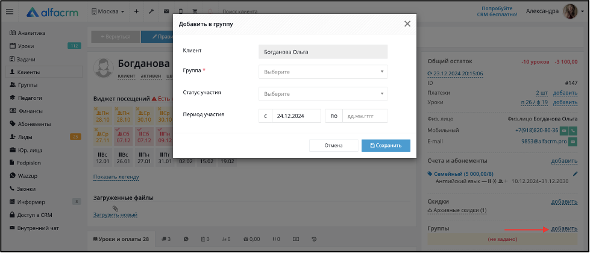Image resolution: width=590 pixels, height=253 pixels.
Task: Open the Статус участия dropdown
Action: coord(323,93)
